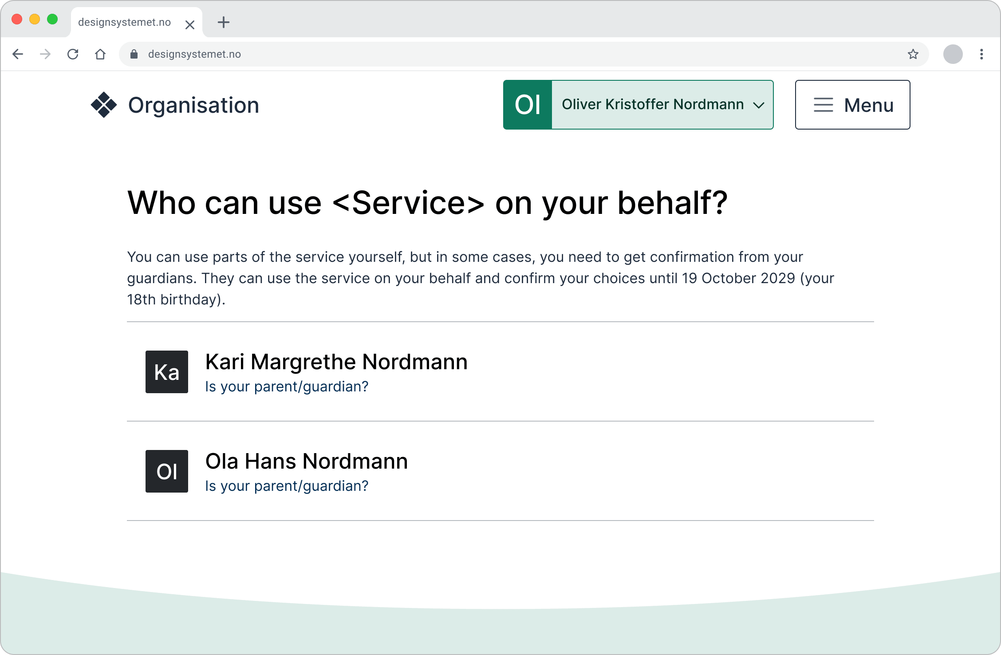The width and height of the screenshot is (1001, 655).
Task: Click the address bar URL field
Action: 524,54
